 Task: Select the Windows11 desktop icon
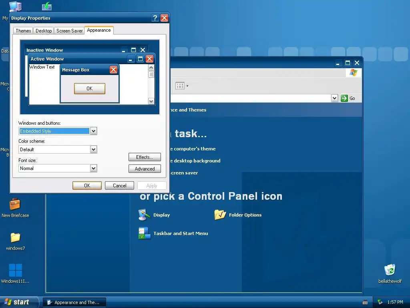(15, 274)
